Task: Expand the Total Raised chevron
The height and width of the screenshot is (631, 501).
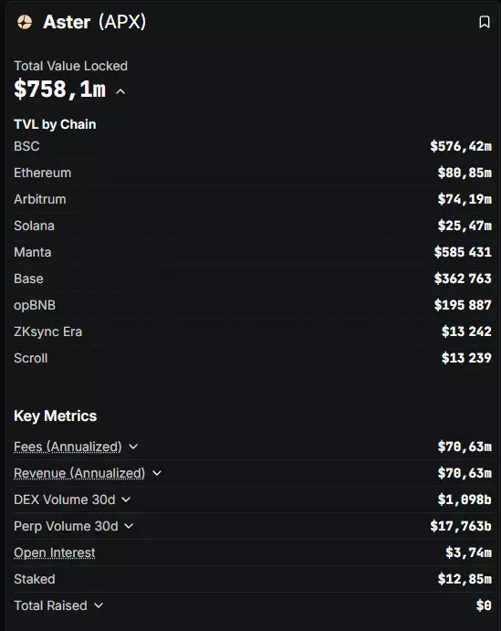Action: tap(99, 605)
